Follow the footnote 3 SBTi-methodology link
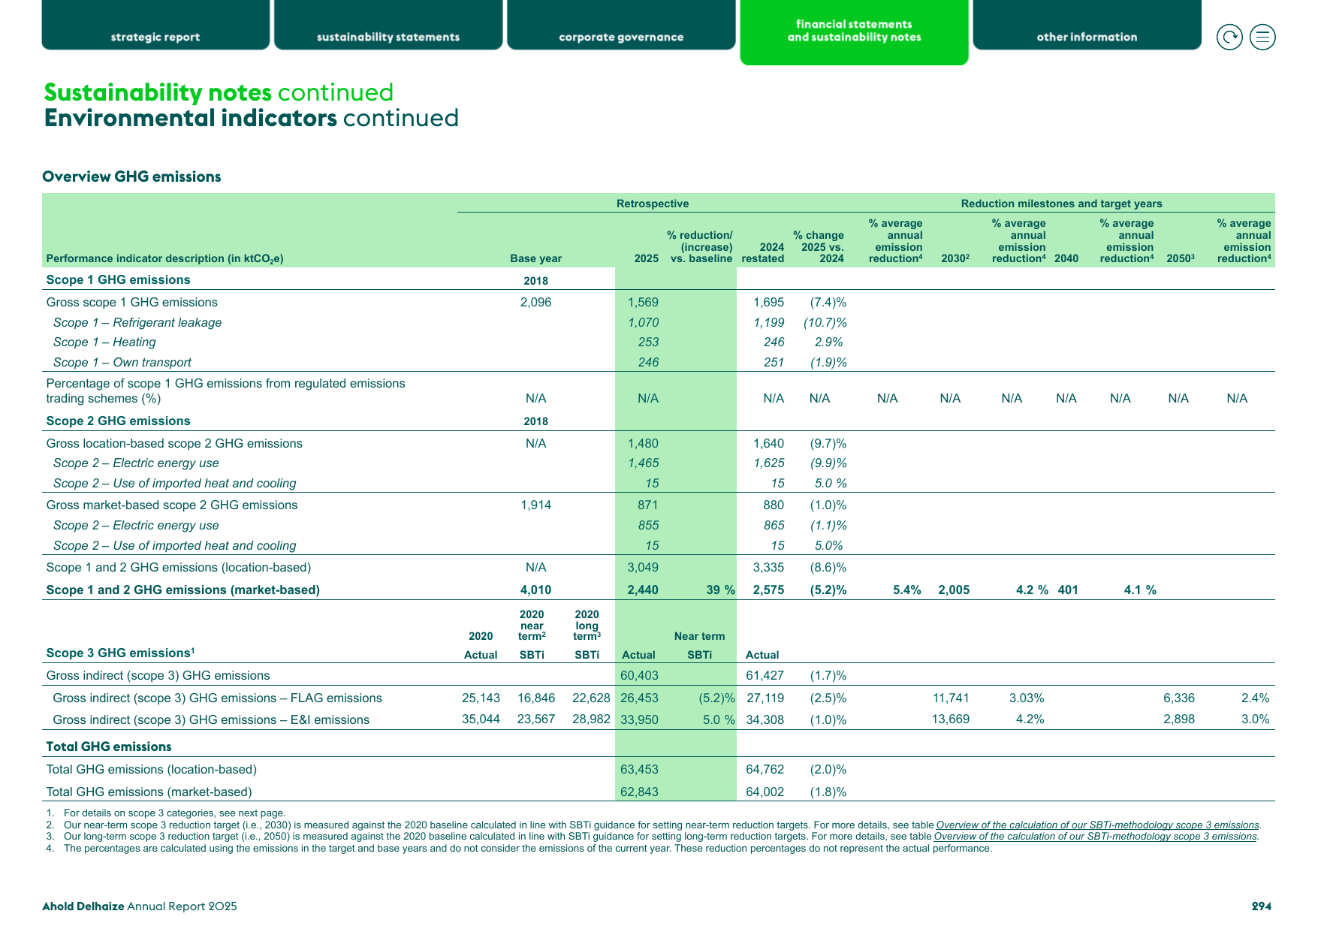The height and width of the screenshot is (935, 1318). (x=1095, y=836)
